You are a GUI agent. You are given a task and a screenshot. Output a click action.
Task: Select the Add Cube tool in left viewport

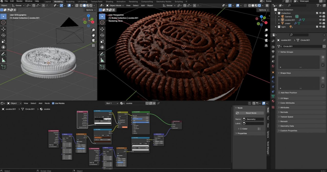pyautogui.click(x=3, y=67)
